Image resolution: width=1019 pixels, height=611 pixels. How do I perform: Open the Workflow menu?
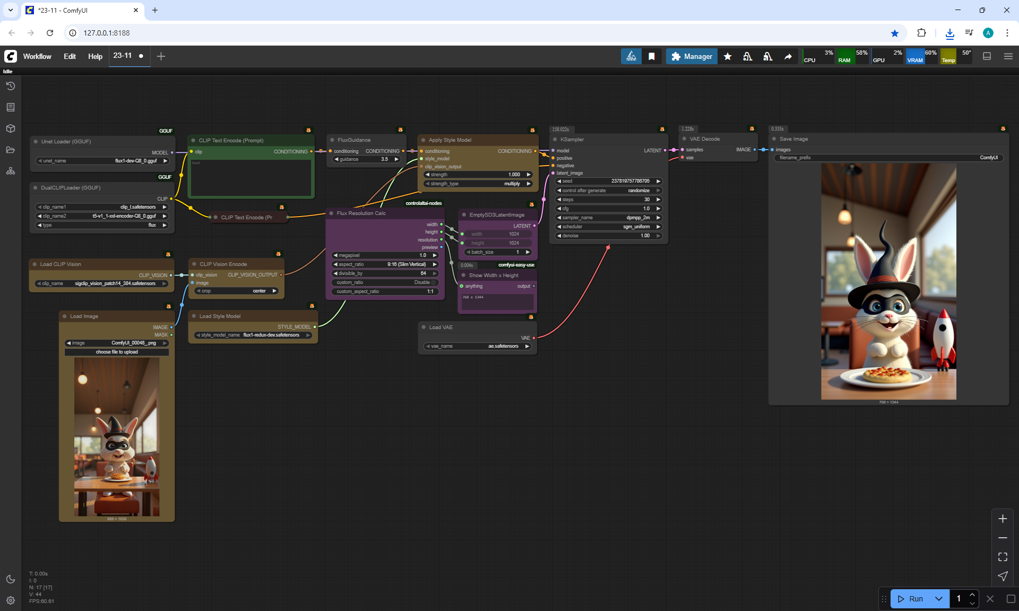click(x=37, y=56)
